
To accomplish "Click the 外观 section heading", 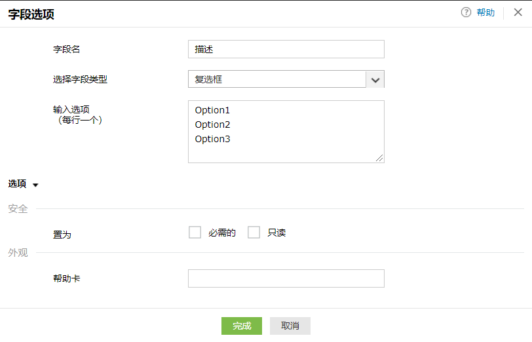I will click(18, 253).
